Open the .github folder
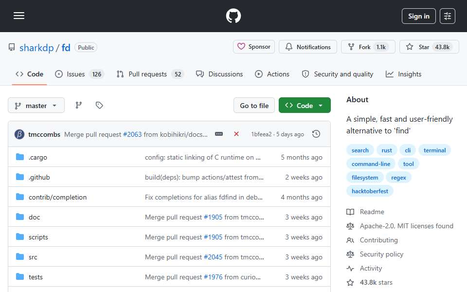Image resolution: width=467 pixels, height=292 pixels. coord(39,177)
